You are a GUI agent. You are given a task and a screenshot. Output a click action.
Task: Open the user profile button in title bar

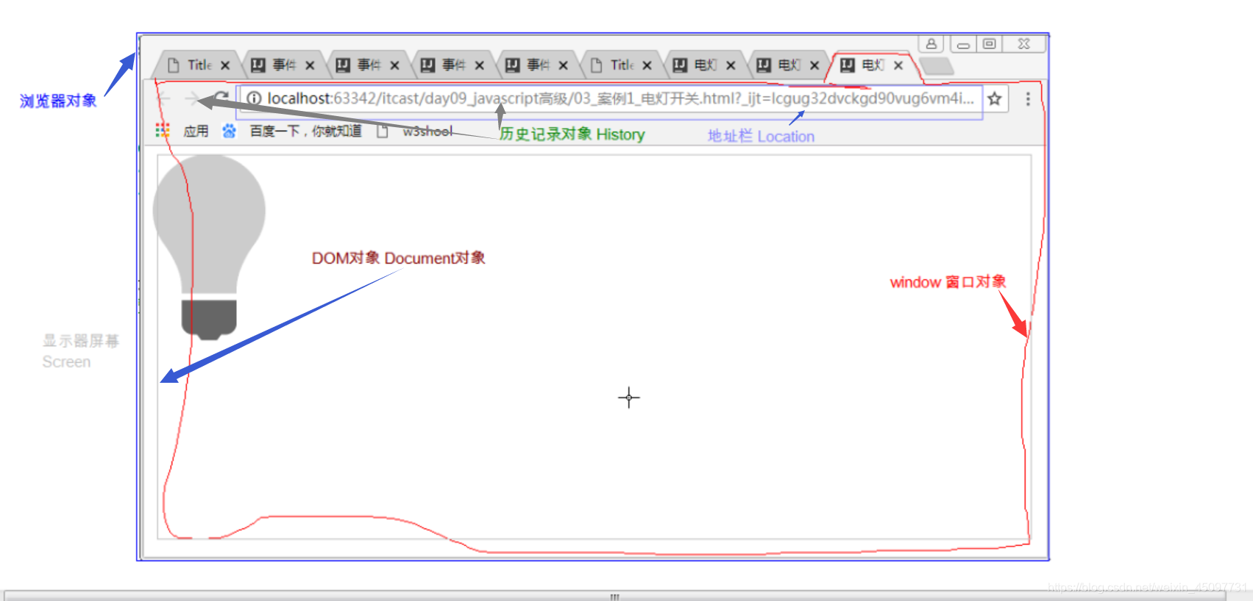[x=931, y=44]
